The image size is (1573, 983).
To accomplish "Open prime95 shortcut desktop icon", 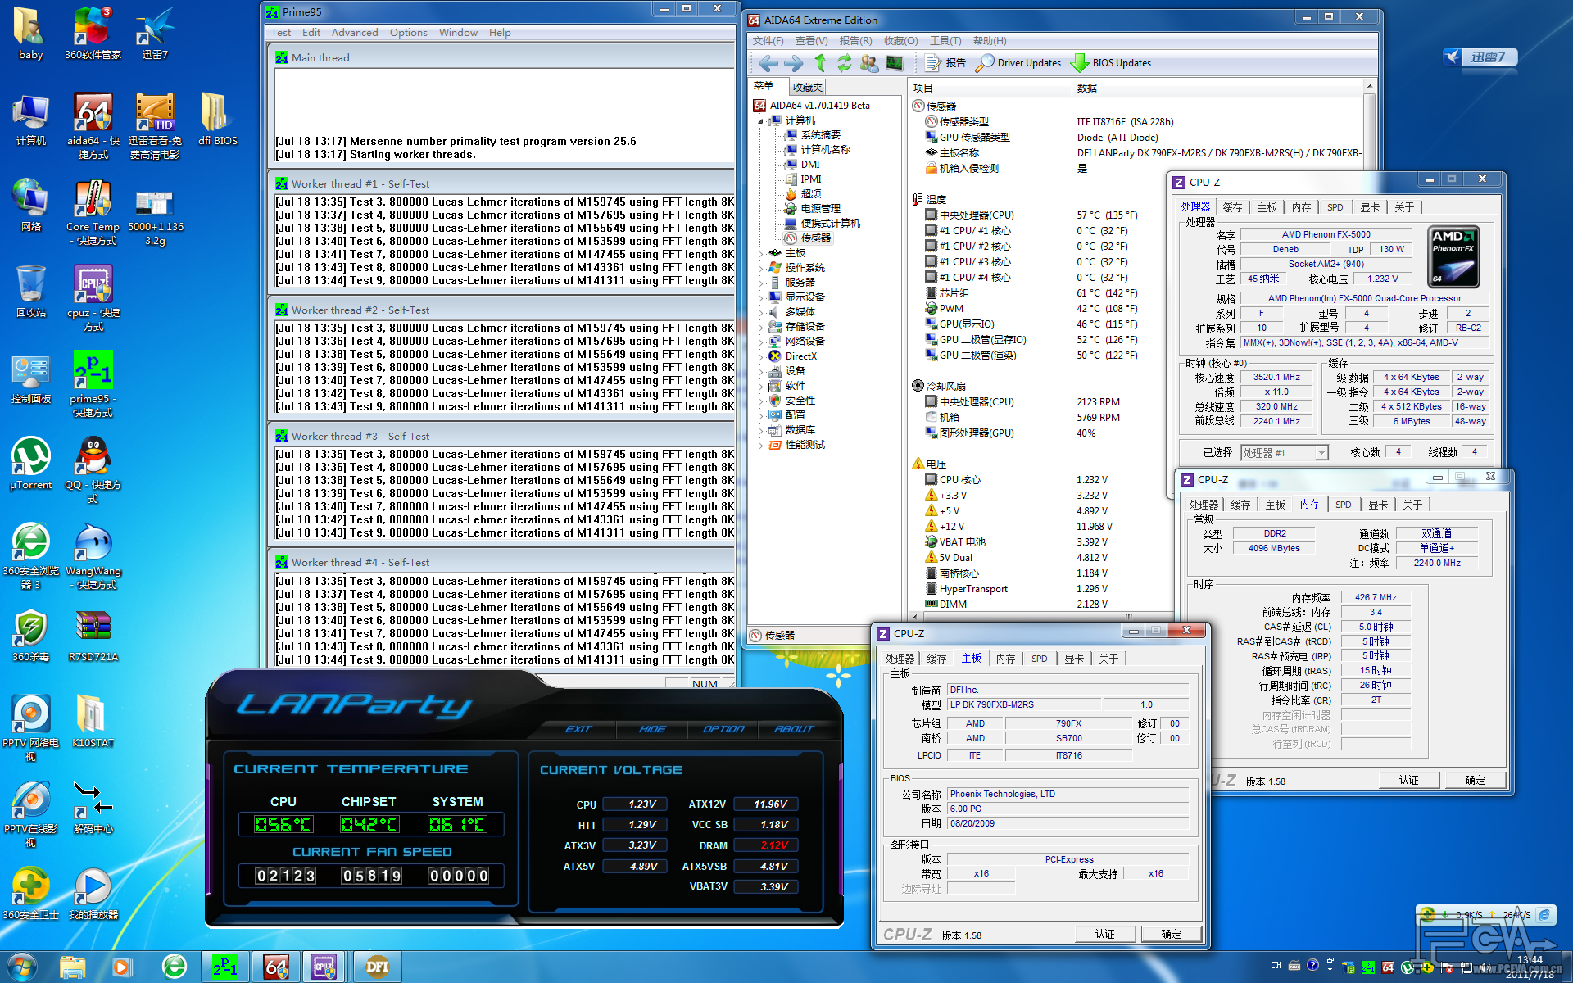I will [x=93, y=384].
